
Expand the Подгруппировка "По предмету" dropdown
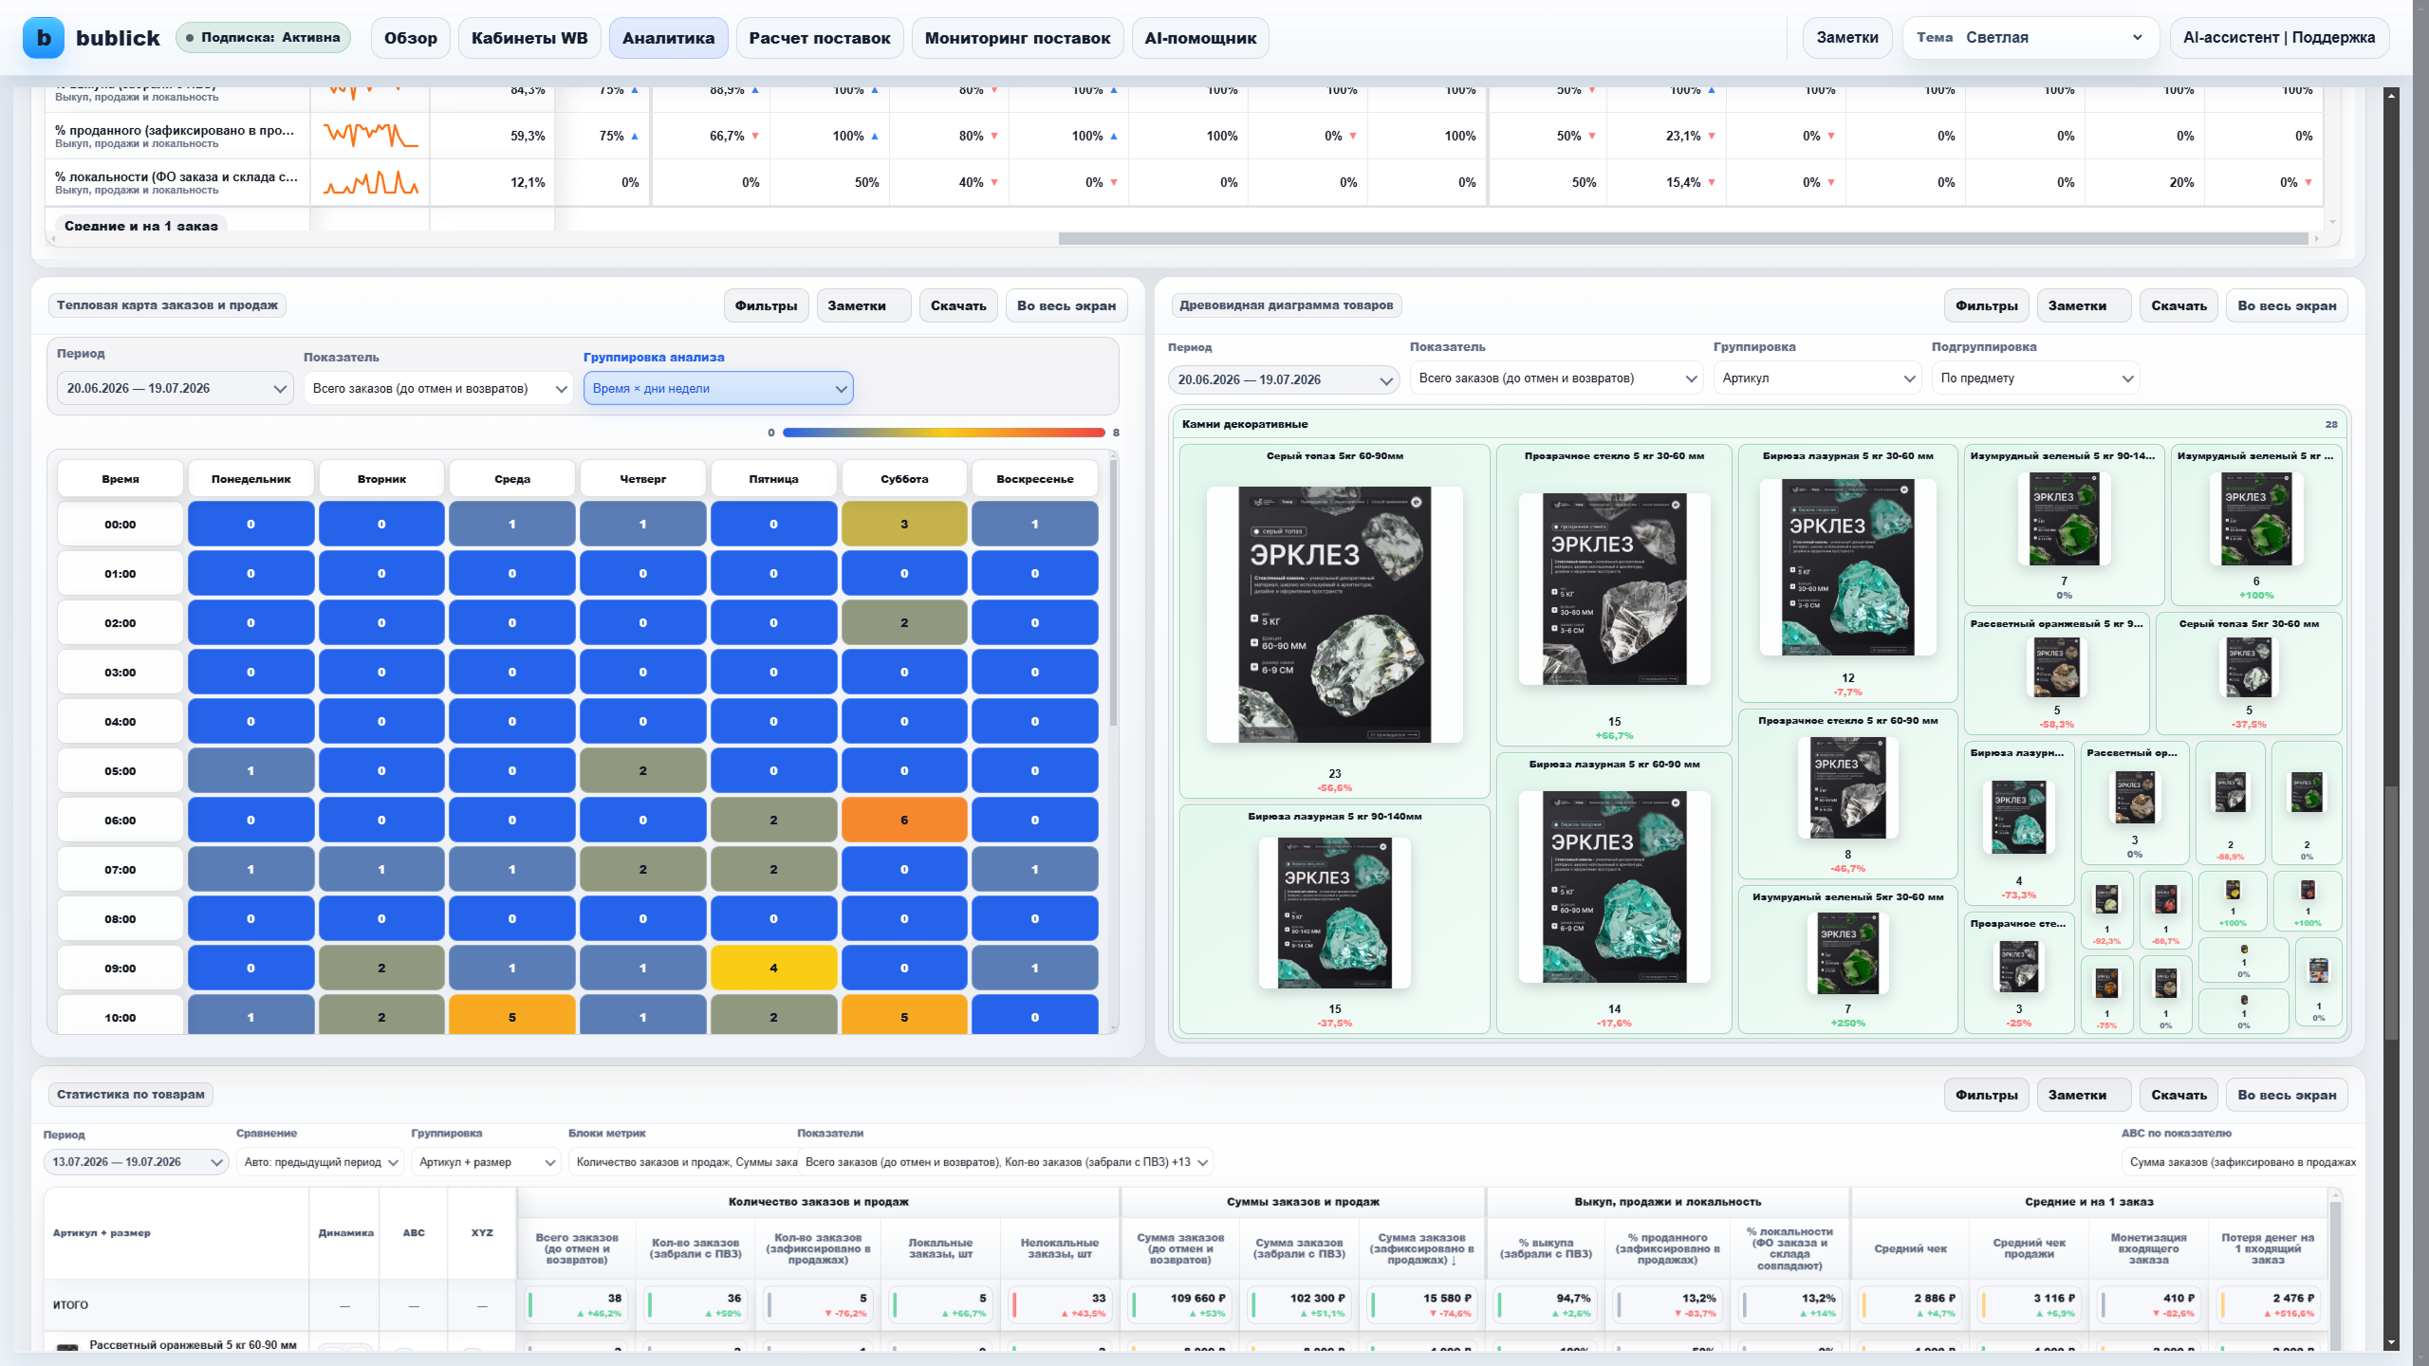(x=2035, y=378)
